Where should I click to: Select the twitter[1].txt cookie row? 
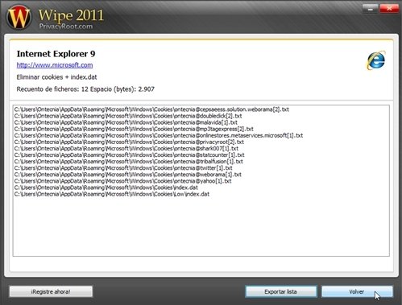[123, 168]
